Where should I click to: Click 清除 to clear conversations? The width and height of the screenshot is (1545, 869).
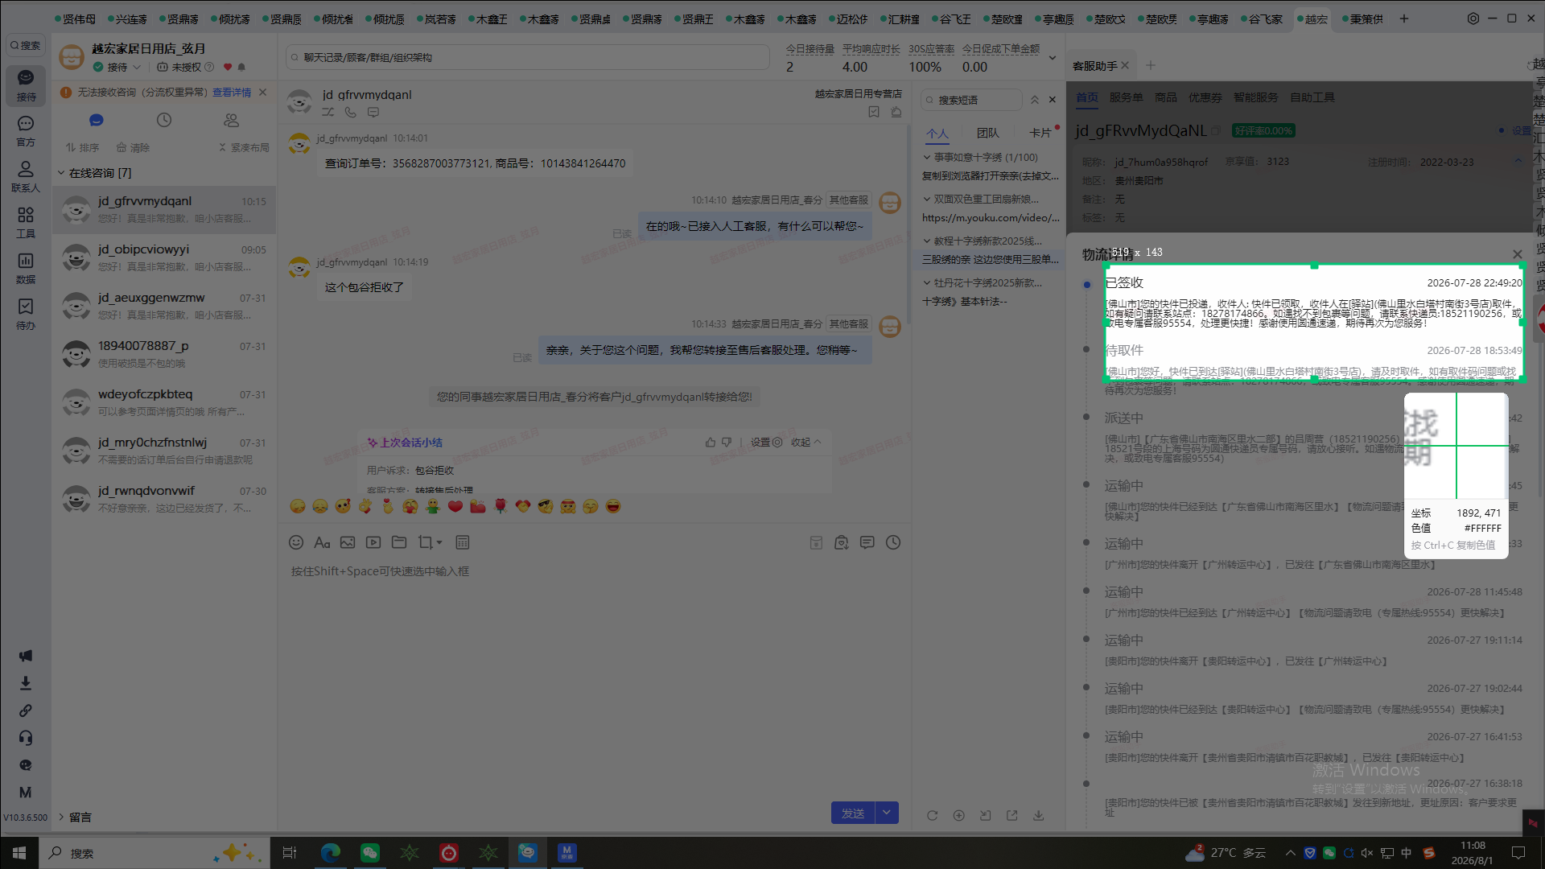pos(133,148)
